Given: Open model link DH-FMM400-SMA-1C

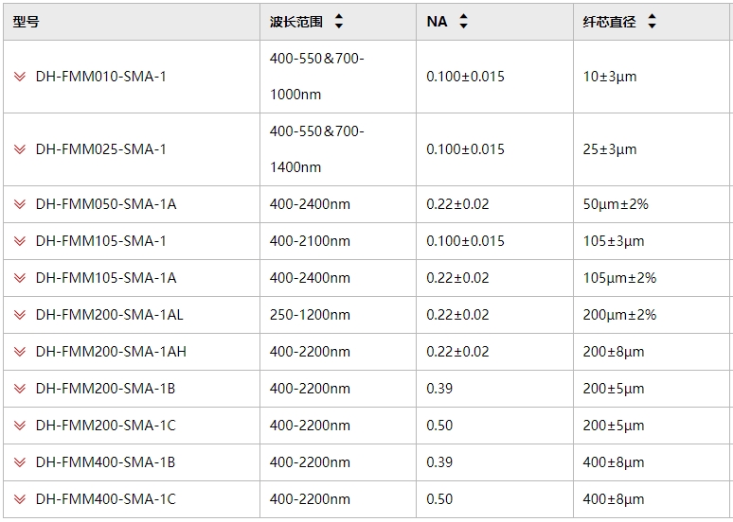Looking at the screenshot, I should 106,499.
